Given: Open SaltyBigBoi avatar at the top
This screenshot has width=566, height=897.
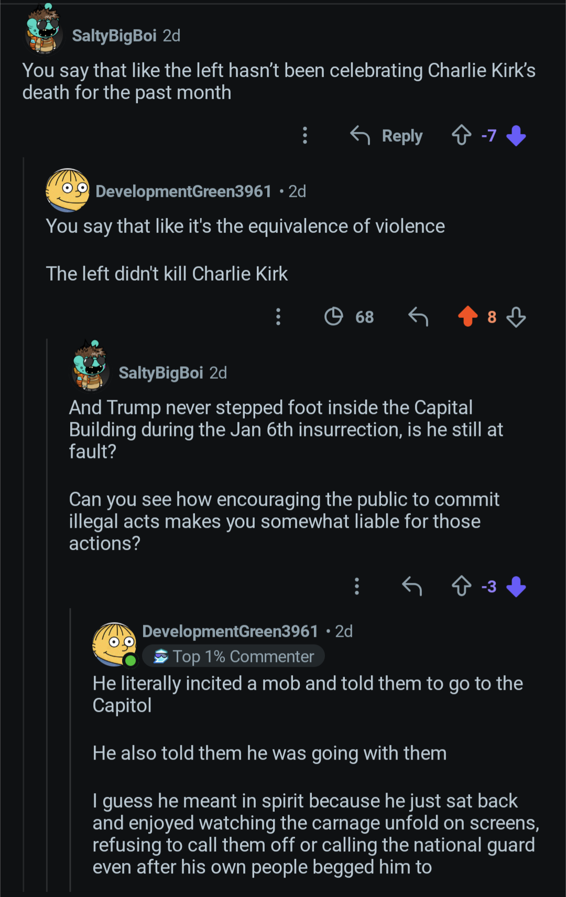Looking at the screenshot, I should click(x=44, y=31).
